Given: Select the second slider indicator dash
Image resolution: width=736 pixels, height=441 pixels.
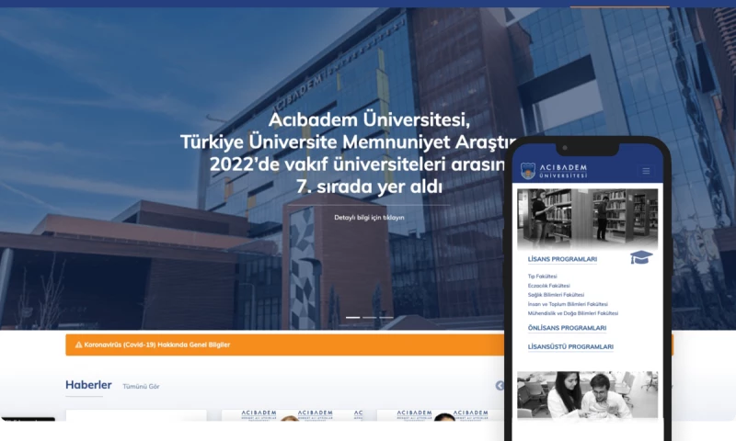Looking at the screenshot, I should click(369, 318).
